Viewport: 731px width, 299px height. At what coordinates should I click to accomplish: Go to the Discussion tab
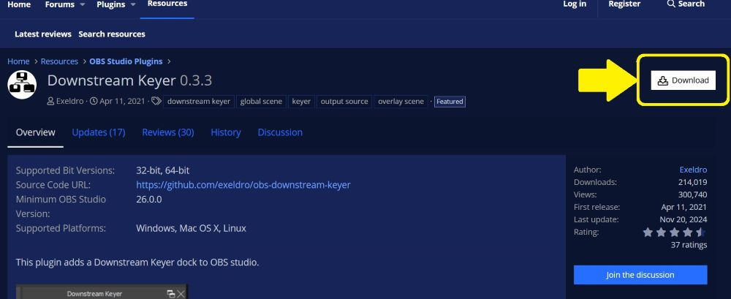click(x=280, y=132)
